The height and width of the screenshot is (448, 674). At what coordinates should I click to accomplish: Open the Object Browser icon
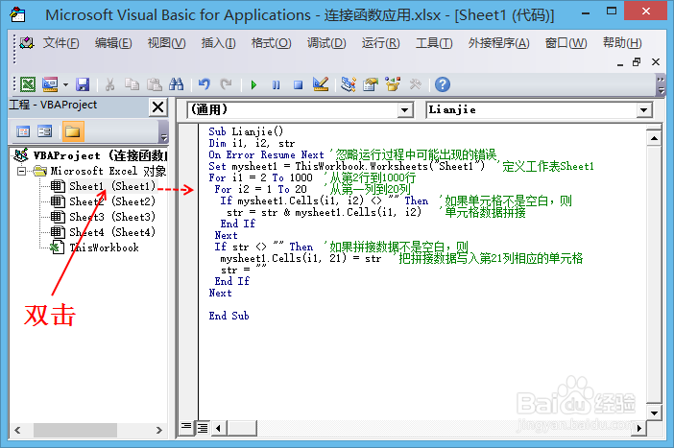[393, 84]
